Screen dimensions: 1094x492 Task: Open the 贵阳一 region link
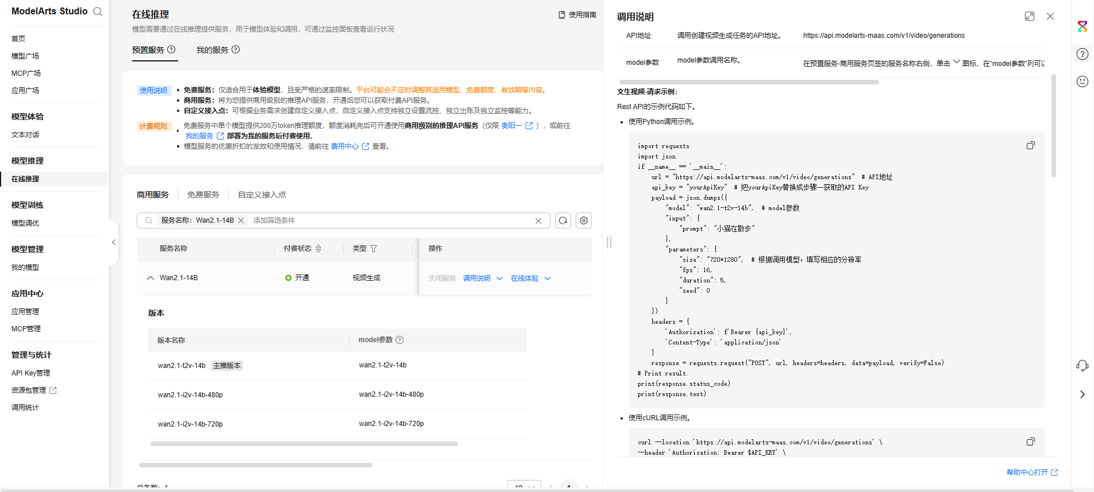(x=517, y=126)
